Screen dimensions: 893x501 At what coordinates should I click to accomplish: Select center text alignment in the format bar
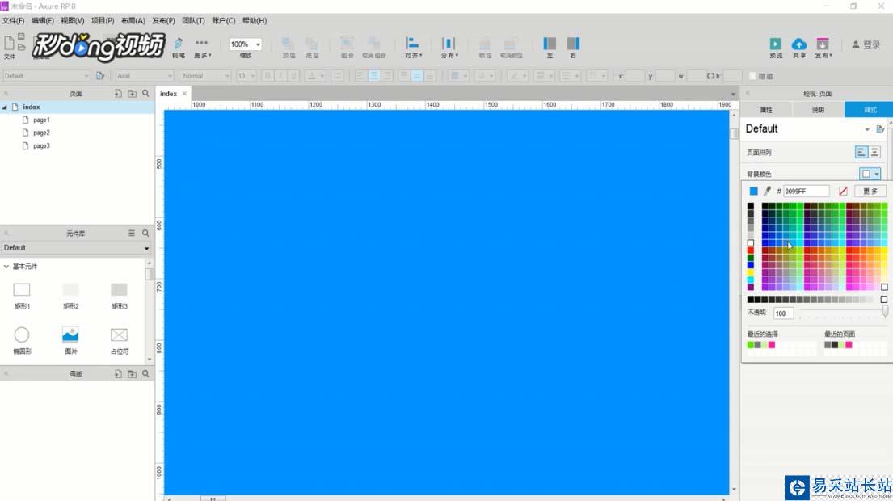(x=373, y=76)
